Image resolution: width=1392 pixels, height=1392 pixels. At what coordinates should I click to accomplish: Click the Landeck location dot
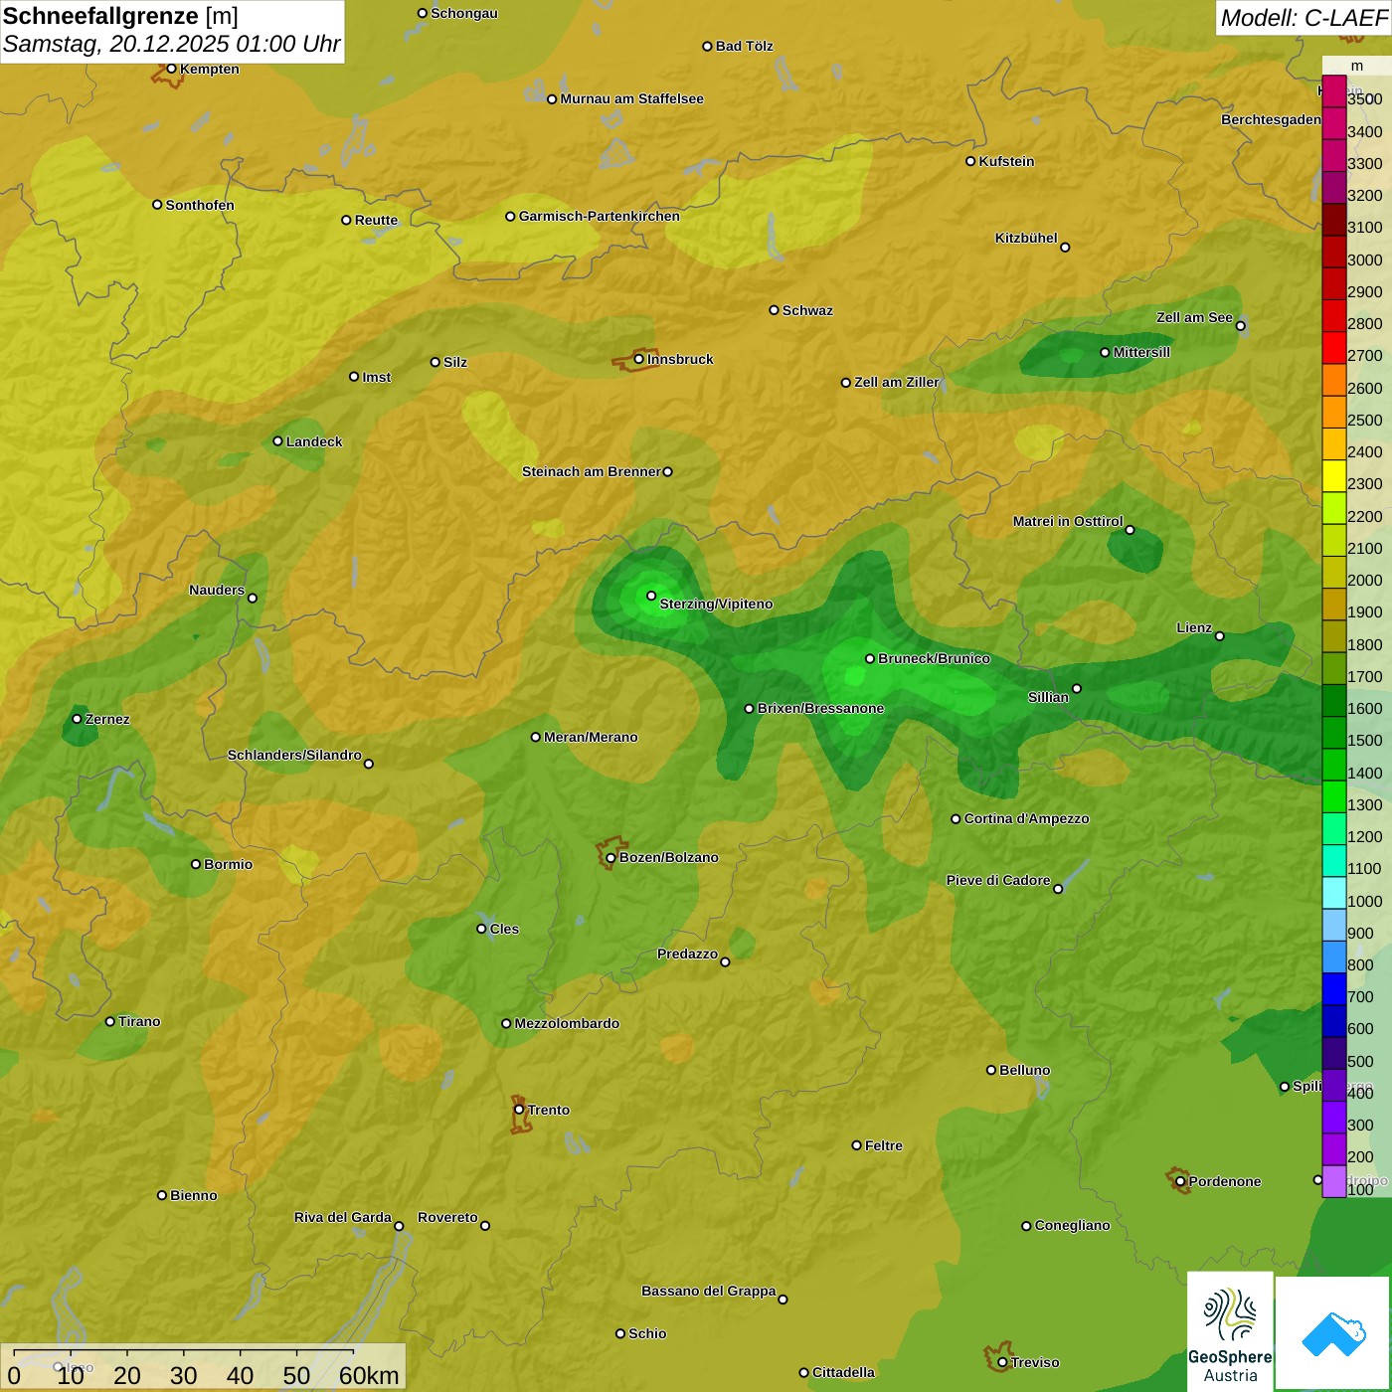(x=277, y=441)
